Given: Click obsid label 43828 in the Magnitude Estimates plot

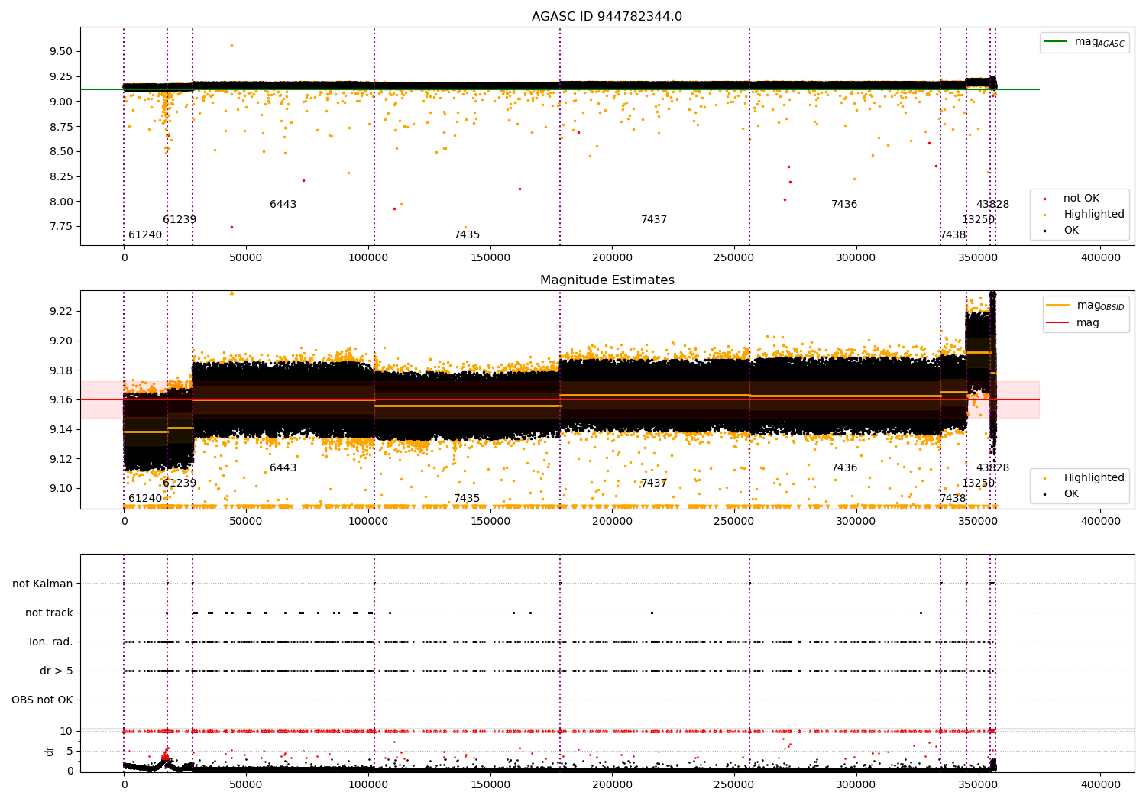Looking at the screenshot, I should [x=992, y=468].
